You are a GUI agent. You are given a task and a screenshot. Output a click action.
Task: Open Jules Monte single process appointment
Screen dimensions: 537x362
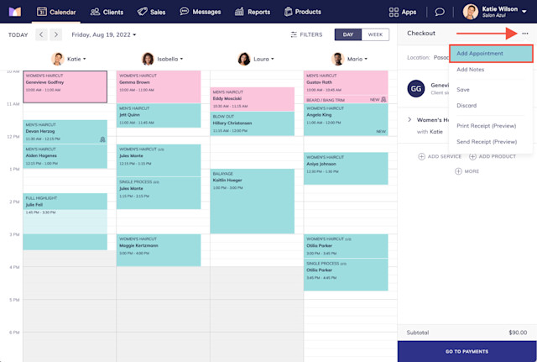159,193
